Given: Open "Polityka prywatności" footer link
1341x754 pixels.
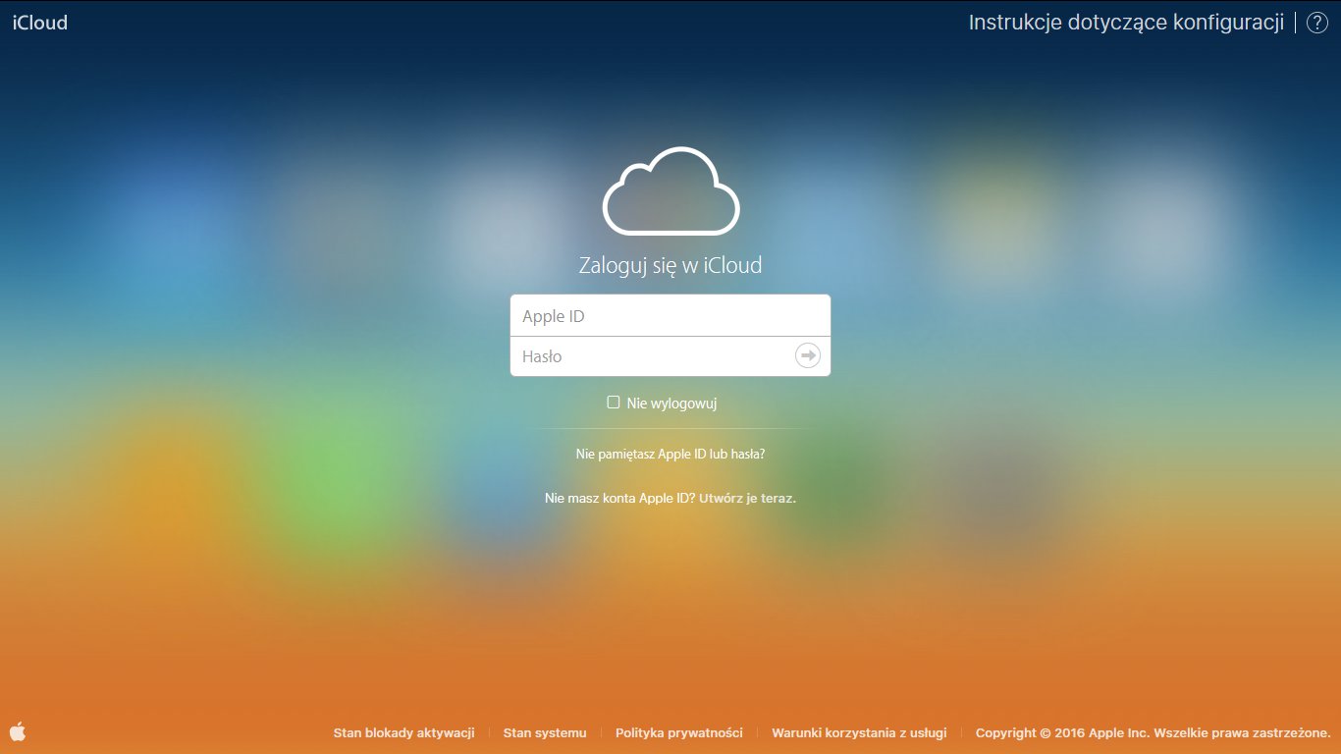Looking at the screenshot, I should 679,732.
